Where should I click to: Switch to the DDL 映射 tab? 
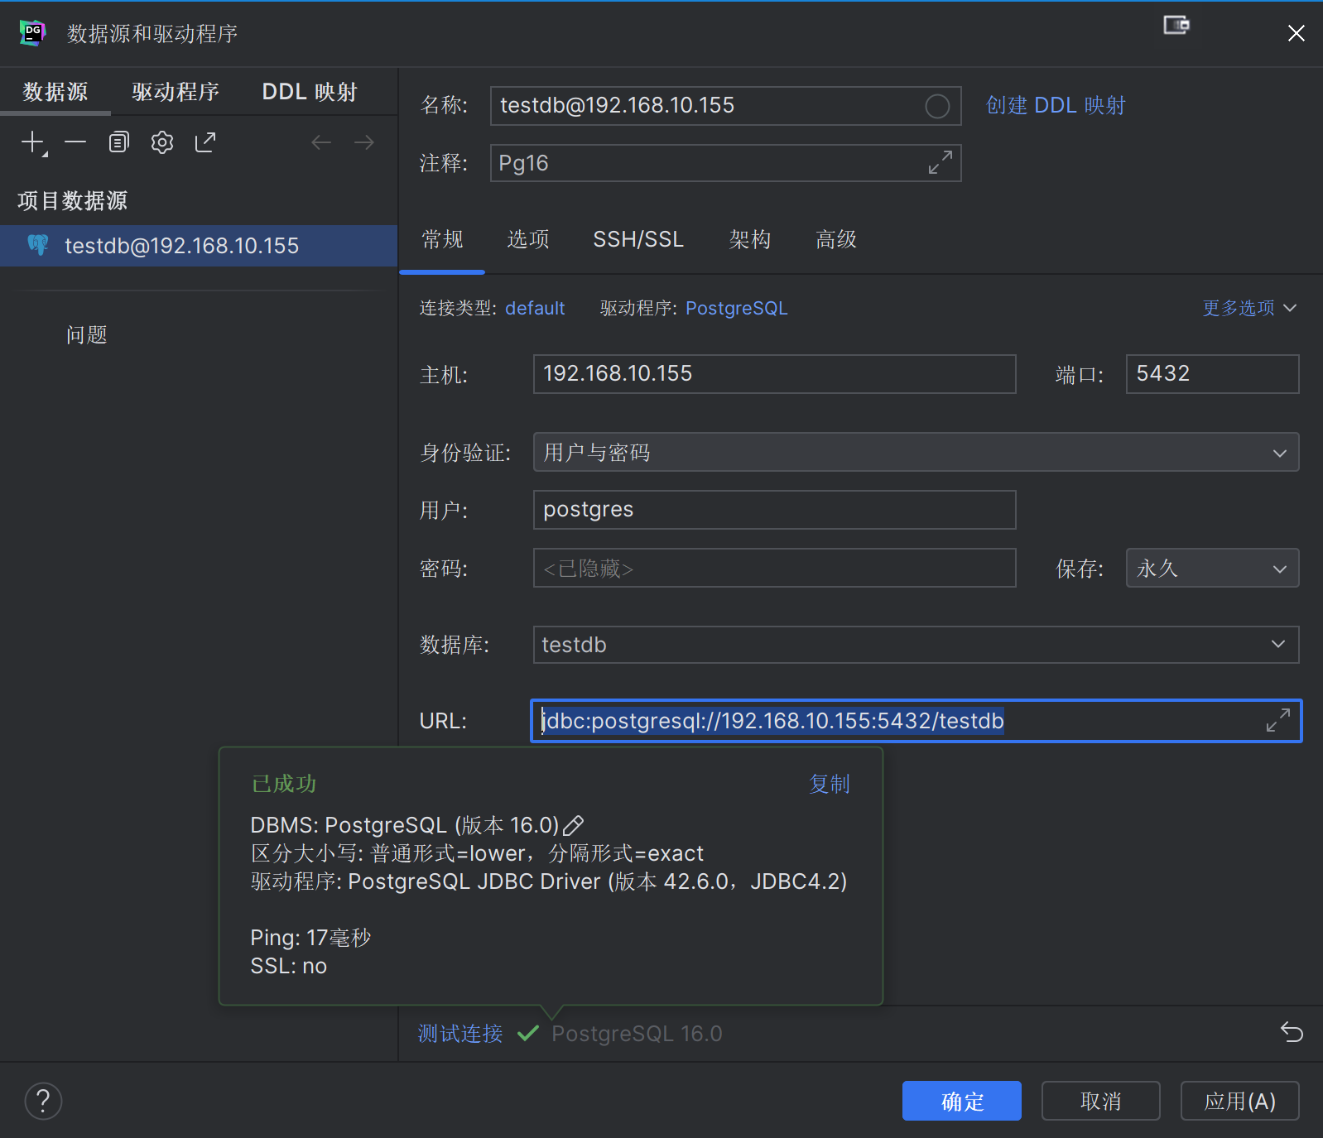point(310,92)
